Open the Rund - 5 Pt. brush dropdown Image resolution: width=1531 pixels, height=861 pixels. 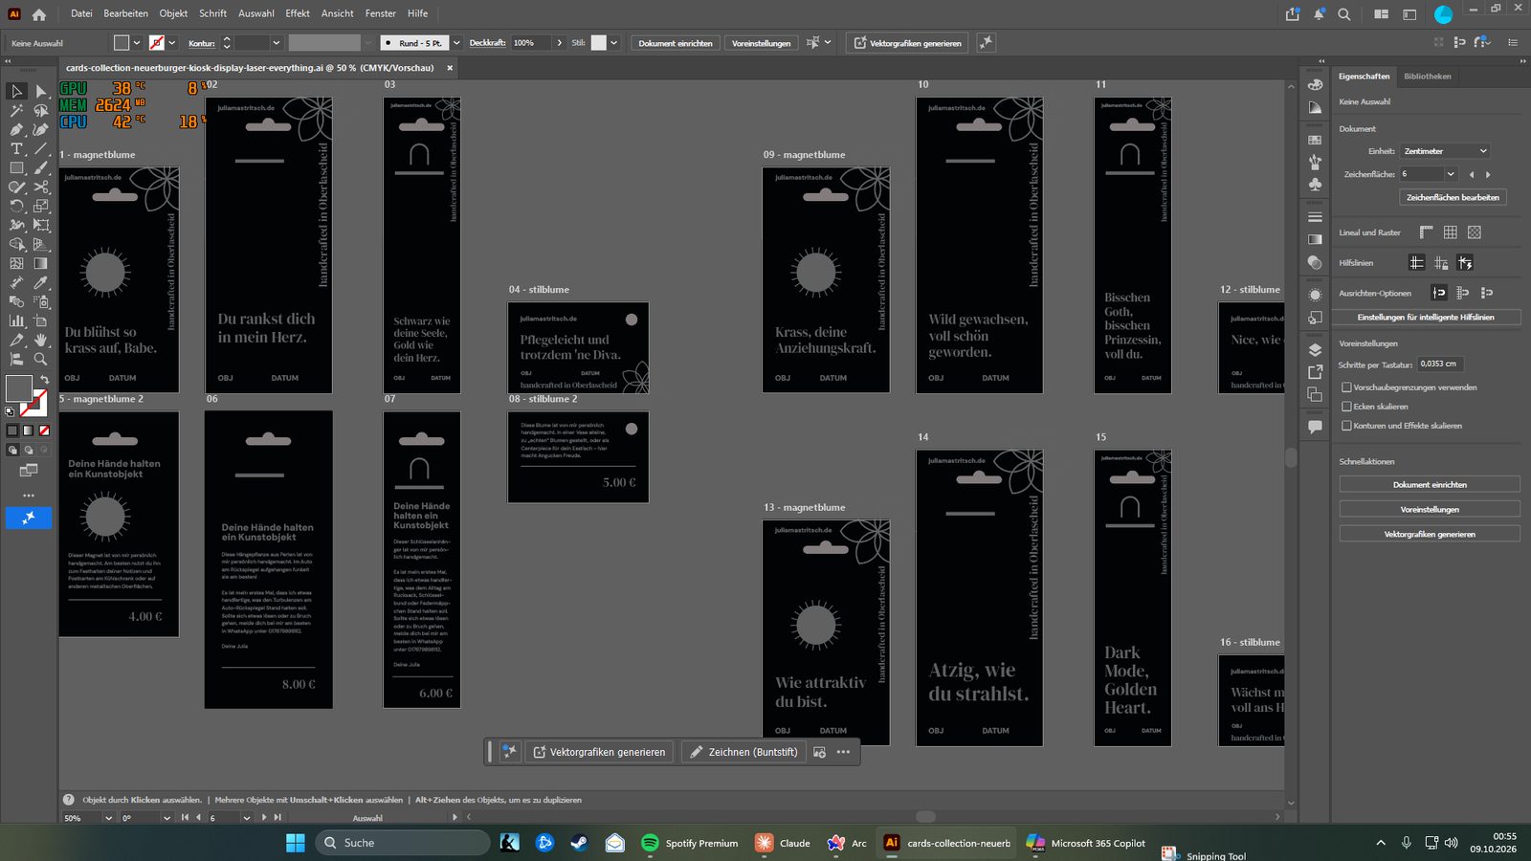(456, 43)
